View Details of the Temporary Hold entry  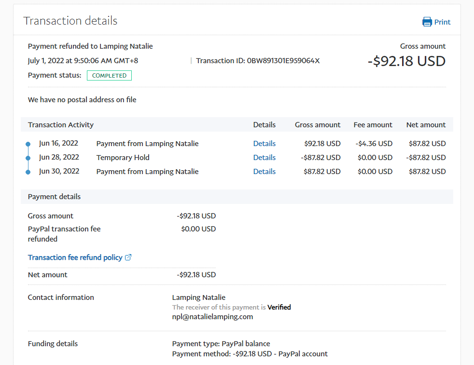coord(264,158)
